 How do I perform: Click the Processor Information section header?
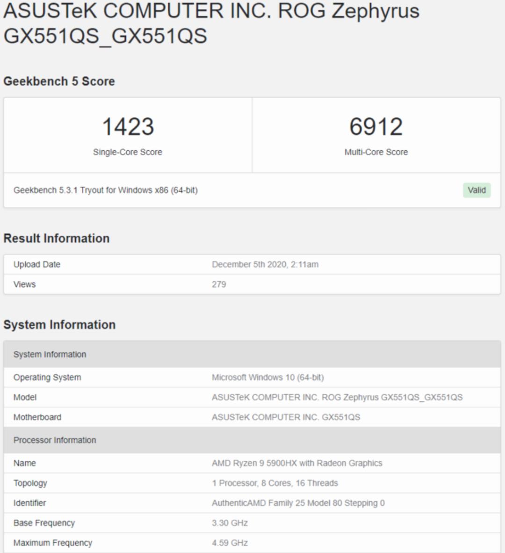point(55,440)
